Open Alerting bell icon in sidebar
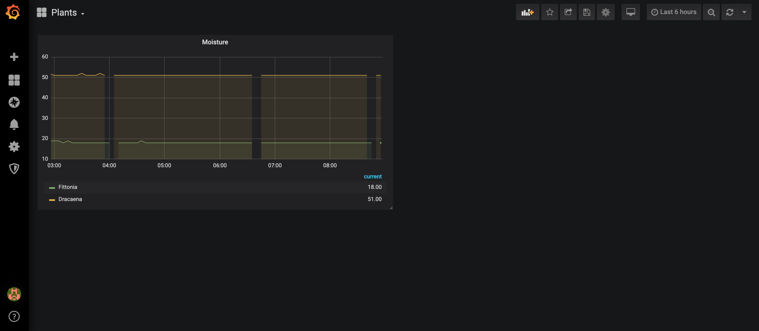The width and height of the screenshot is (759, 331). pyautogui.click(x=14, y=124)
